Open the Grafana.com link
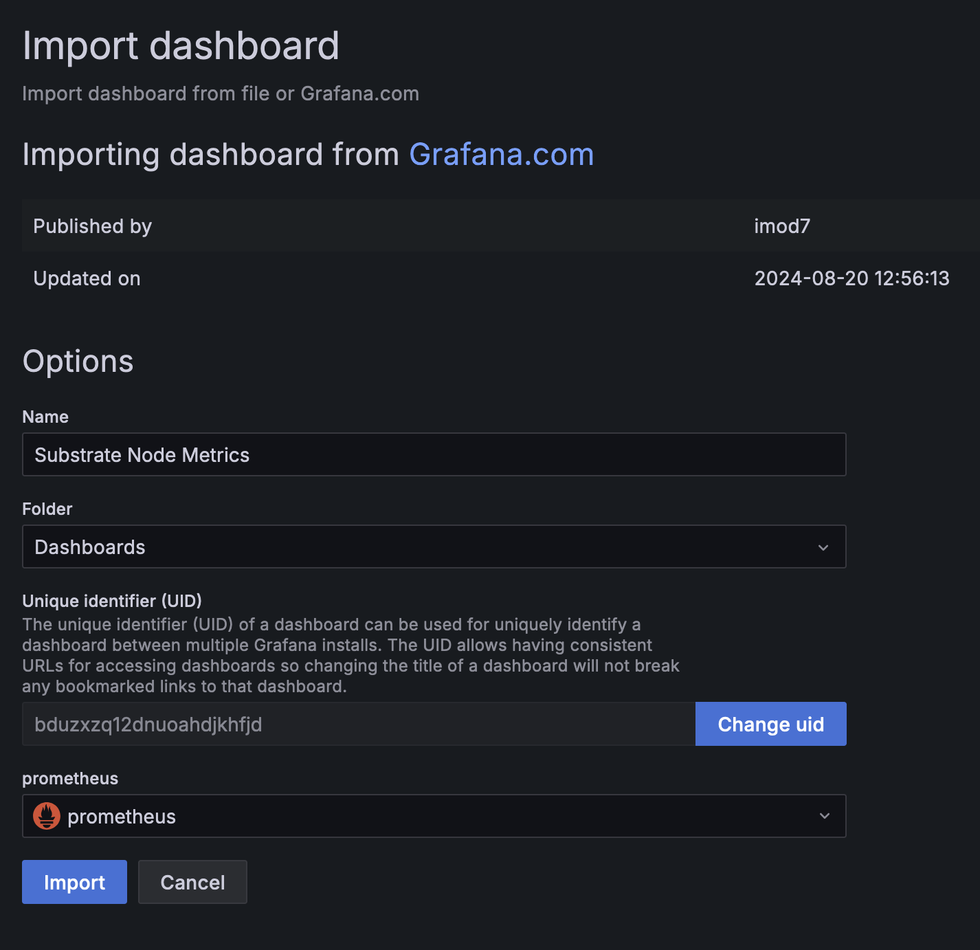Image resolution: width=980 pixels, height=950 pixels. [502, 154]
